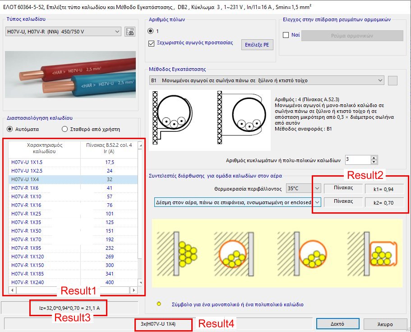Click the k2= 0,70 value field

pyautogui.click(x=384, y=203)
